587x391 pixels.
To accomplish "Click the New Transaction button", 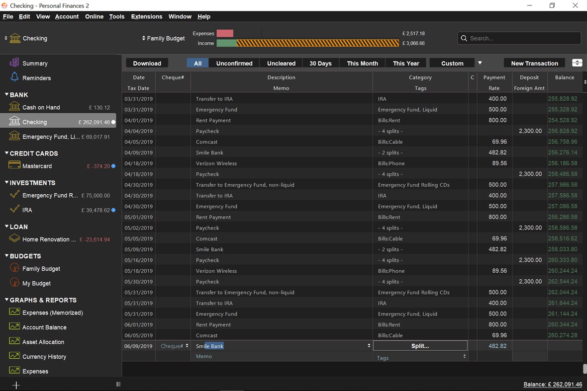I will 534,63.
